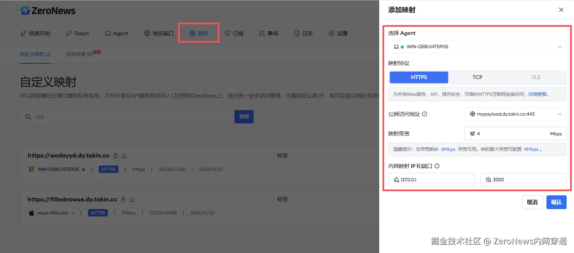Expand the mypayload.dy.takin.cc:443 dropdown
The image size is (574, 253).
516,114
